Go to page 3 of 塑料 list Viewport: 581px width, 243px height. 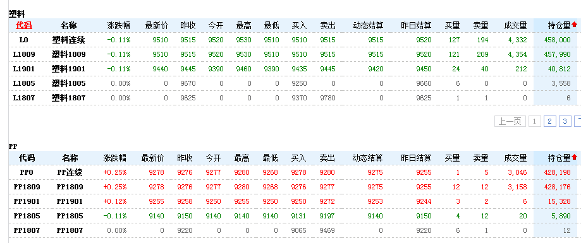click(565, 121)
